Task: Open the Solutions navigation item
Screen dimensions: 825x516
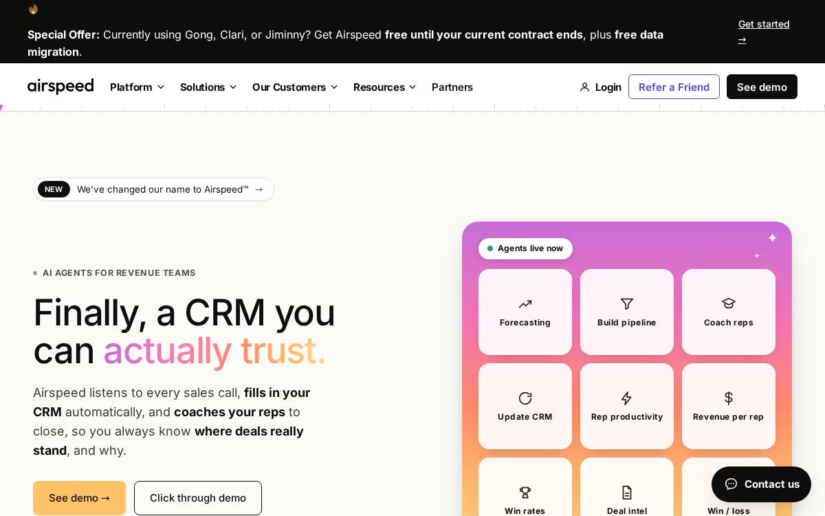Action: pyautogui.click(x=208, y=87)
